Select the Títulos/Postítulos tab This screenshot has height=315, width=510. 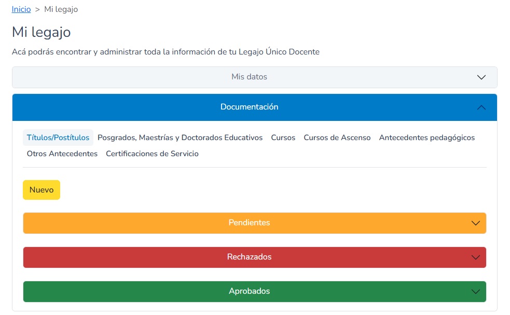(58, 138)
